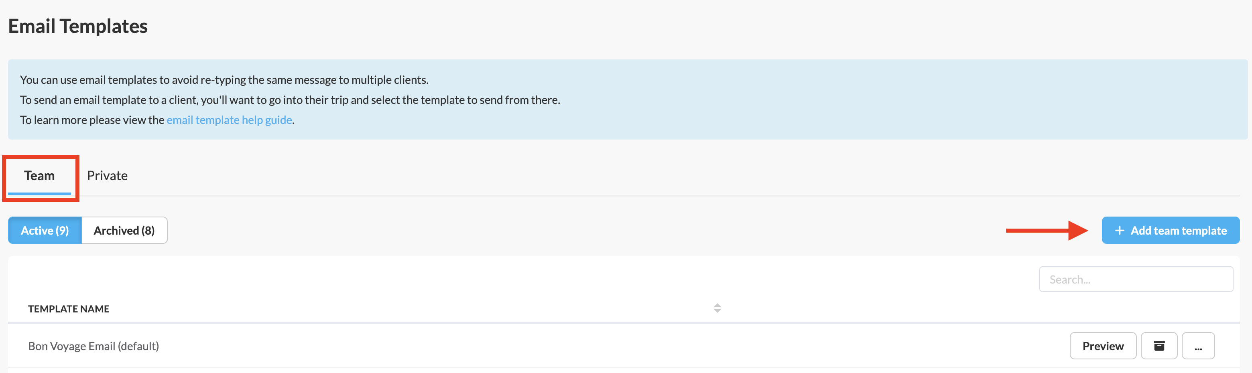Show Archived (8) templates
Image resolution: width=1252 pixels, height=373 pixels.
[x=124, y=230]
